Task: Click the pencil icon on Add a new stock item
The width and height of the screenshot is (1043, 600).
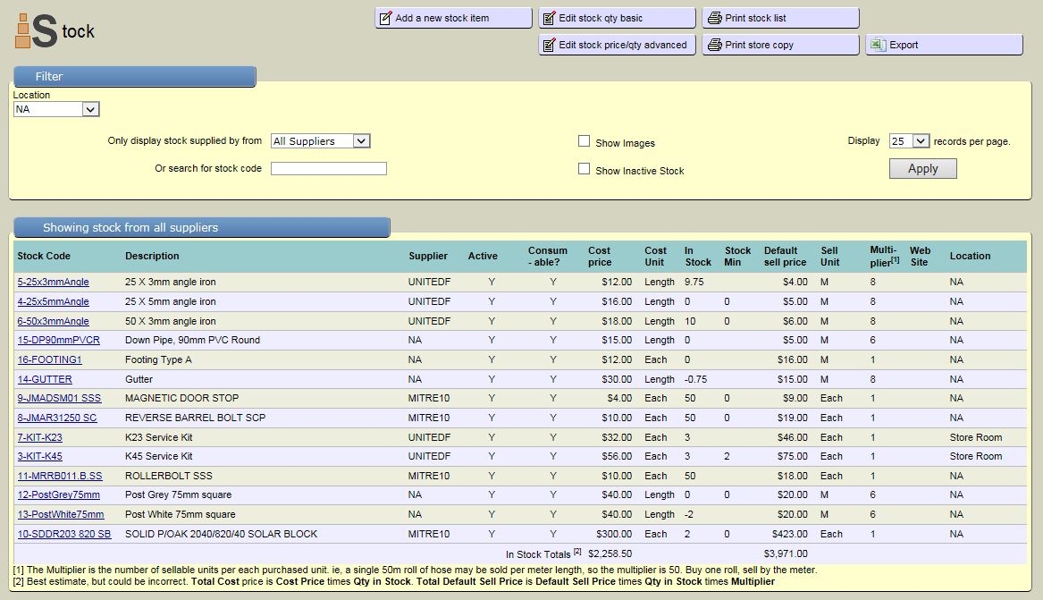Action: [x=385, y=19]
